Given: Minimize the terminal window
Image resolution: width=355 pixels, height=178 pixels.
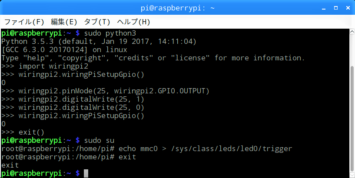Looking at the screenshot, I should point(324,8).
